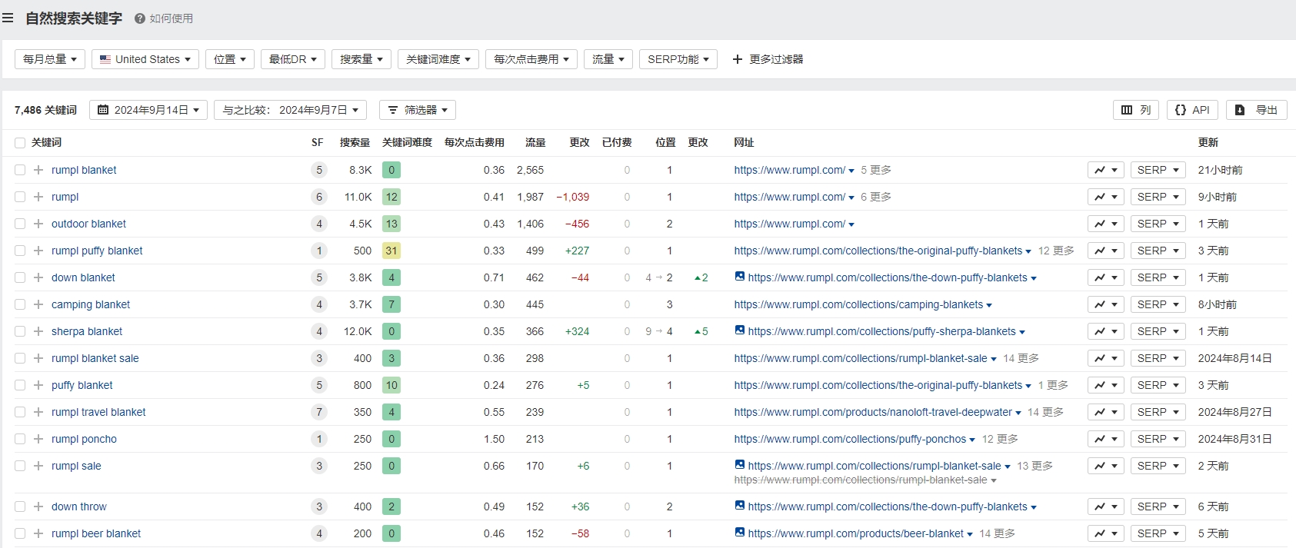Open the United States country dropdown
The image size is (1296, 548).
coord(145,59)
